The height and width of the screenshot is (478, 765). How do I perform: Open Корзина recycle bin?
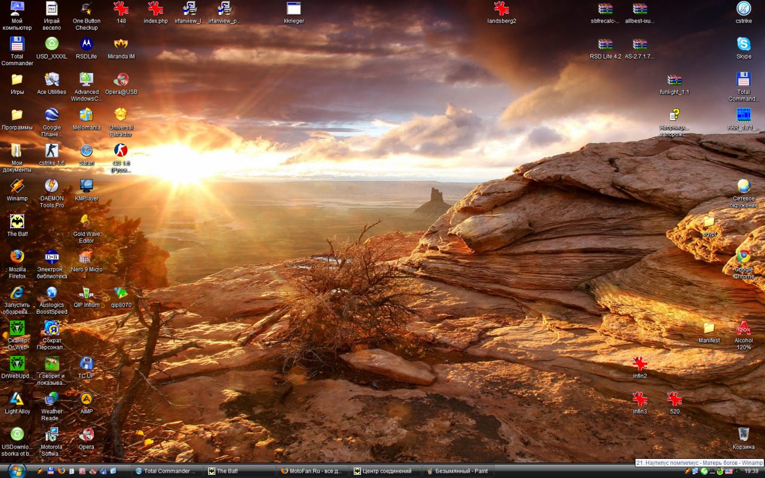[744, 439]
